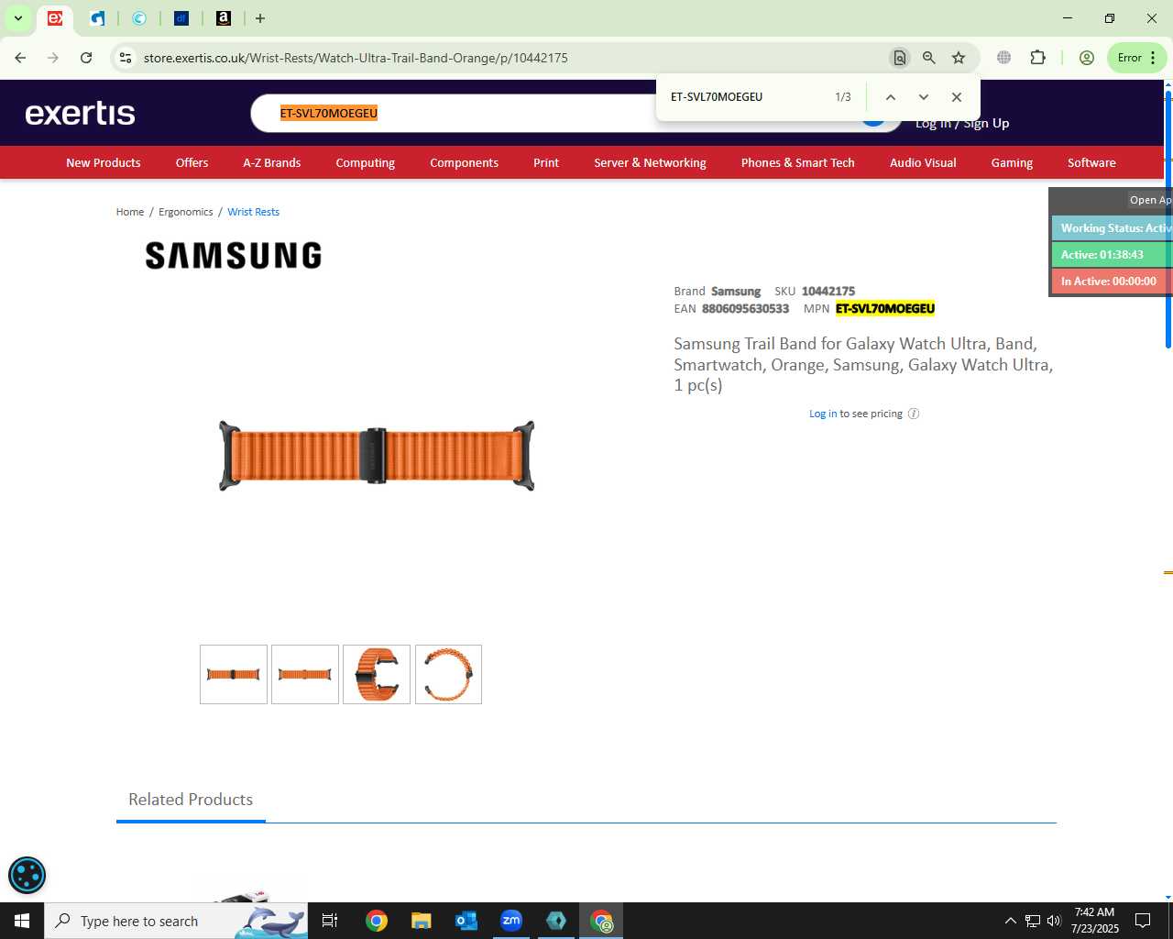This screenshot has height=939, width=1173.
Task: Switch to the third browser tab
Action: click(139, 18)
